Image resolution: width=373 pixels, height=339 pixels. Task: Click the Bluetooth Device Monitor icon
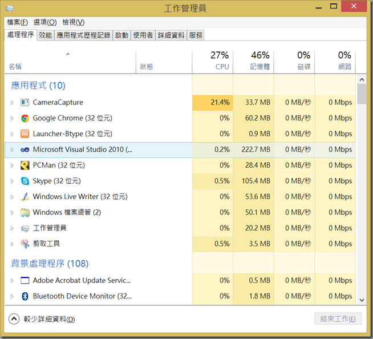coord(25,296)
